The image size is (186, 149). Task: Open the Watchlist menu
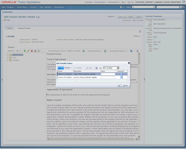pyautogui.click(x=48, y=7)
